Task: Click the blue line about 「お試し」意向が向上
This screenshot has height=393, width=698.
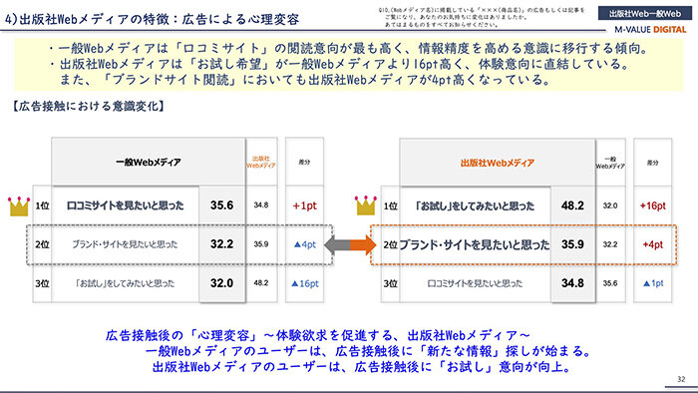Action: tap(361, 367)
